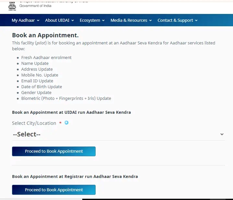Click the Address Update list item
This screenshot has width=233, height=200.
[37, 69]
